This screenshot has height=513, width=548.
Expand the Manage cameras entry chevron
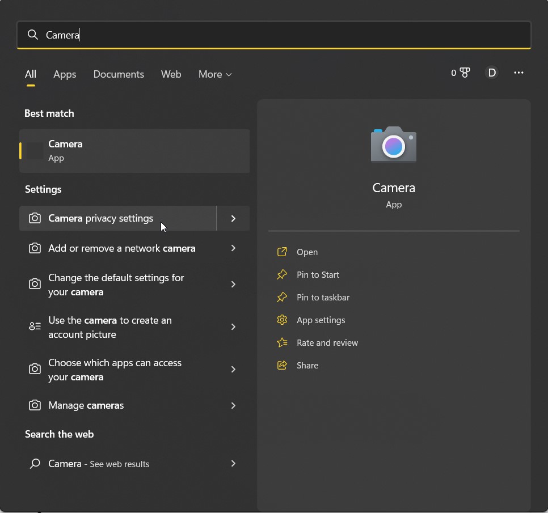(233, 405)
